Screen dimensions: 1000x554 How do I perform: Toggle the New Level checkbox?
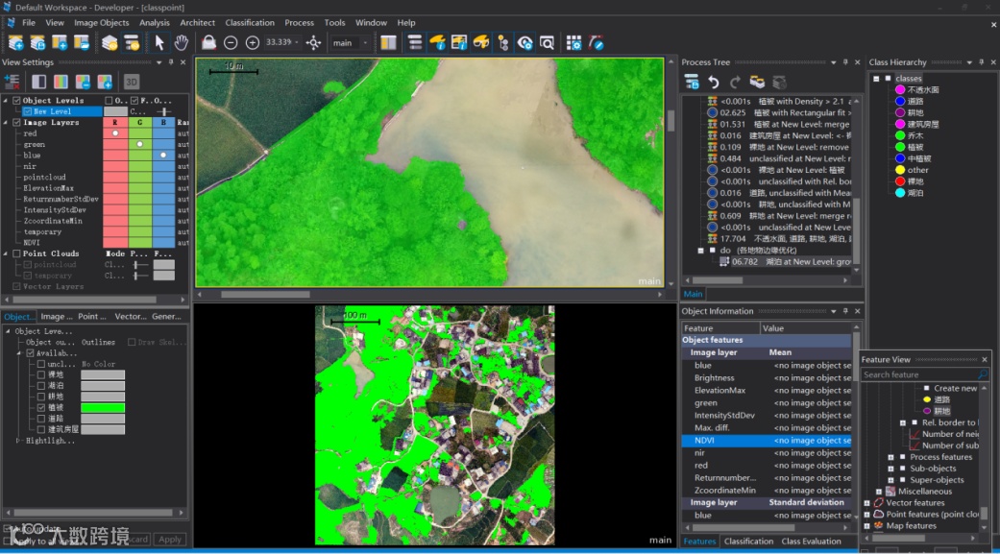27,111
